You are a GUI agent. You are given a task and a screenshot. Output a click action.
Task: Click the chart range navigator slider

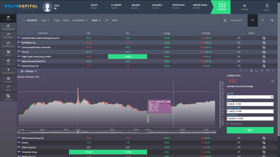click(117, 132)
